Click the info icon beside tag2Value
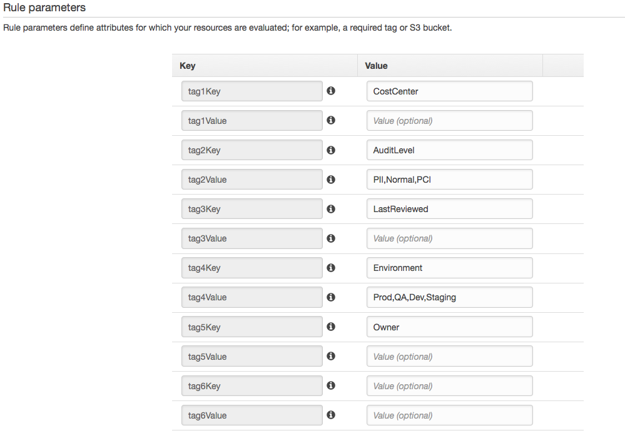 coord(331,180)
